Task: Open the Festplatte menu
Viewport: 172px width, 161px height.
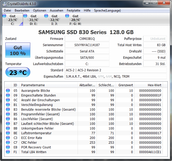Action: [x=73, y=10]
